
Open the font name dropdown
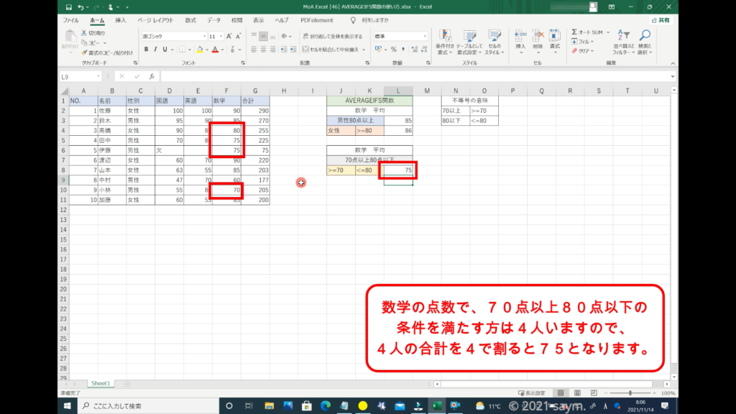173,36
